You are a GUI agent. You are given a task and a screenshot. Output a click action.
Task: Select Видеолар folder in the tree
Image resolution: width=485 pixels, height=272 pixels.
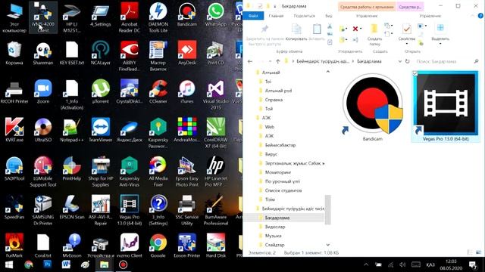click(x=275, y=227)
